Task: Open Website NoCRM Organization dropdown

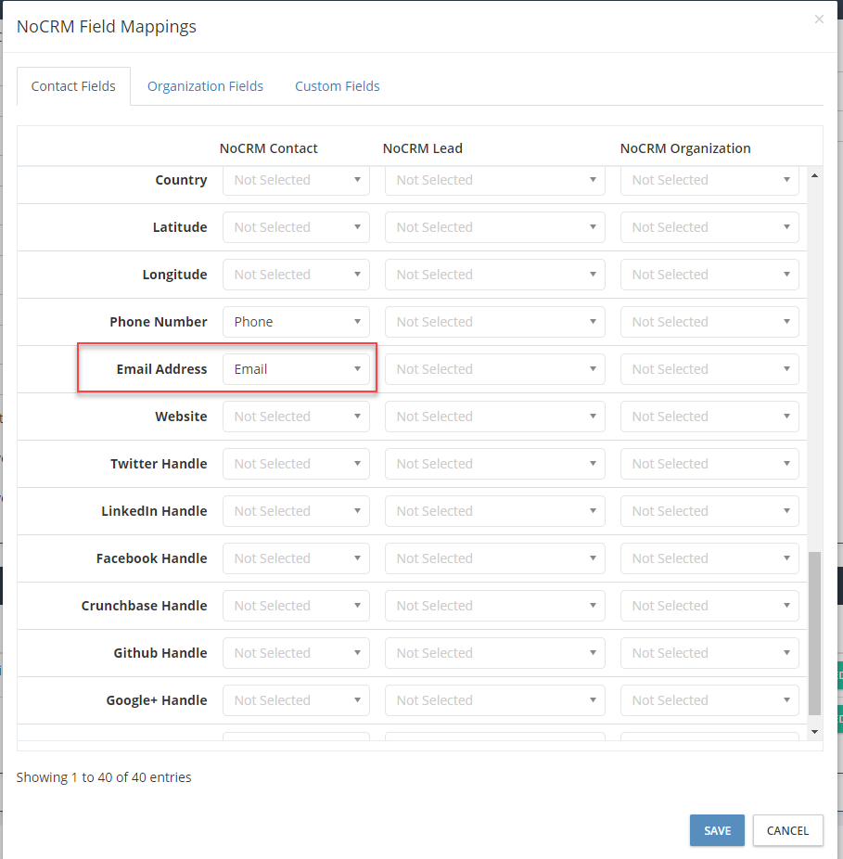Action: click(x=709, y=417)
